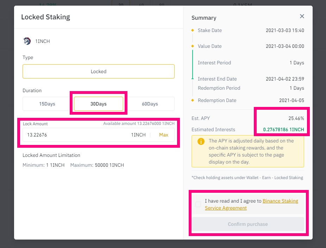
Task: Click the Wallet - Earn - Locked Staking note
Action: click(x=247, y=178)
